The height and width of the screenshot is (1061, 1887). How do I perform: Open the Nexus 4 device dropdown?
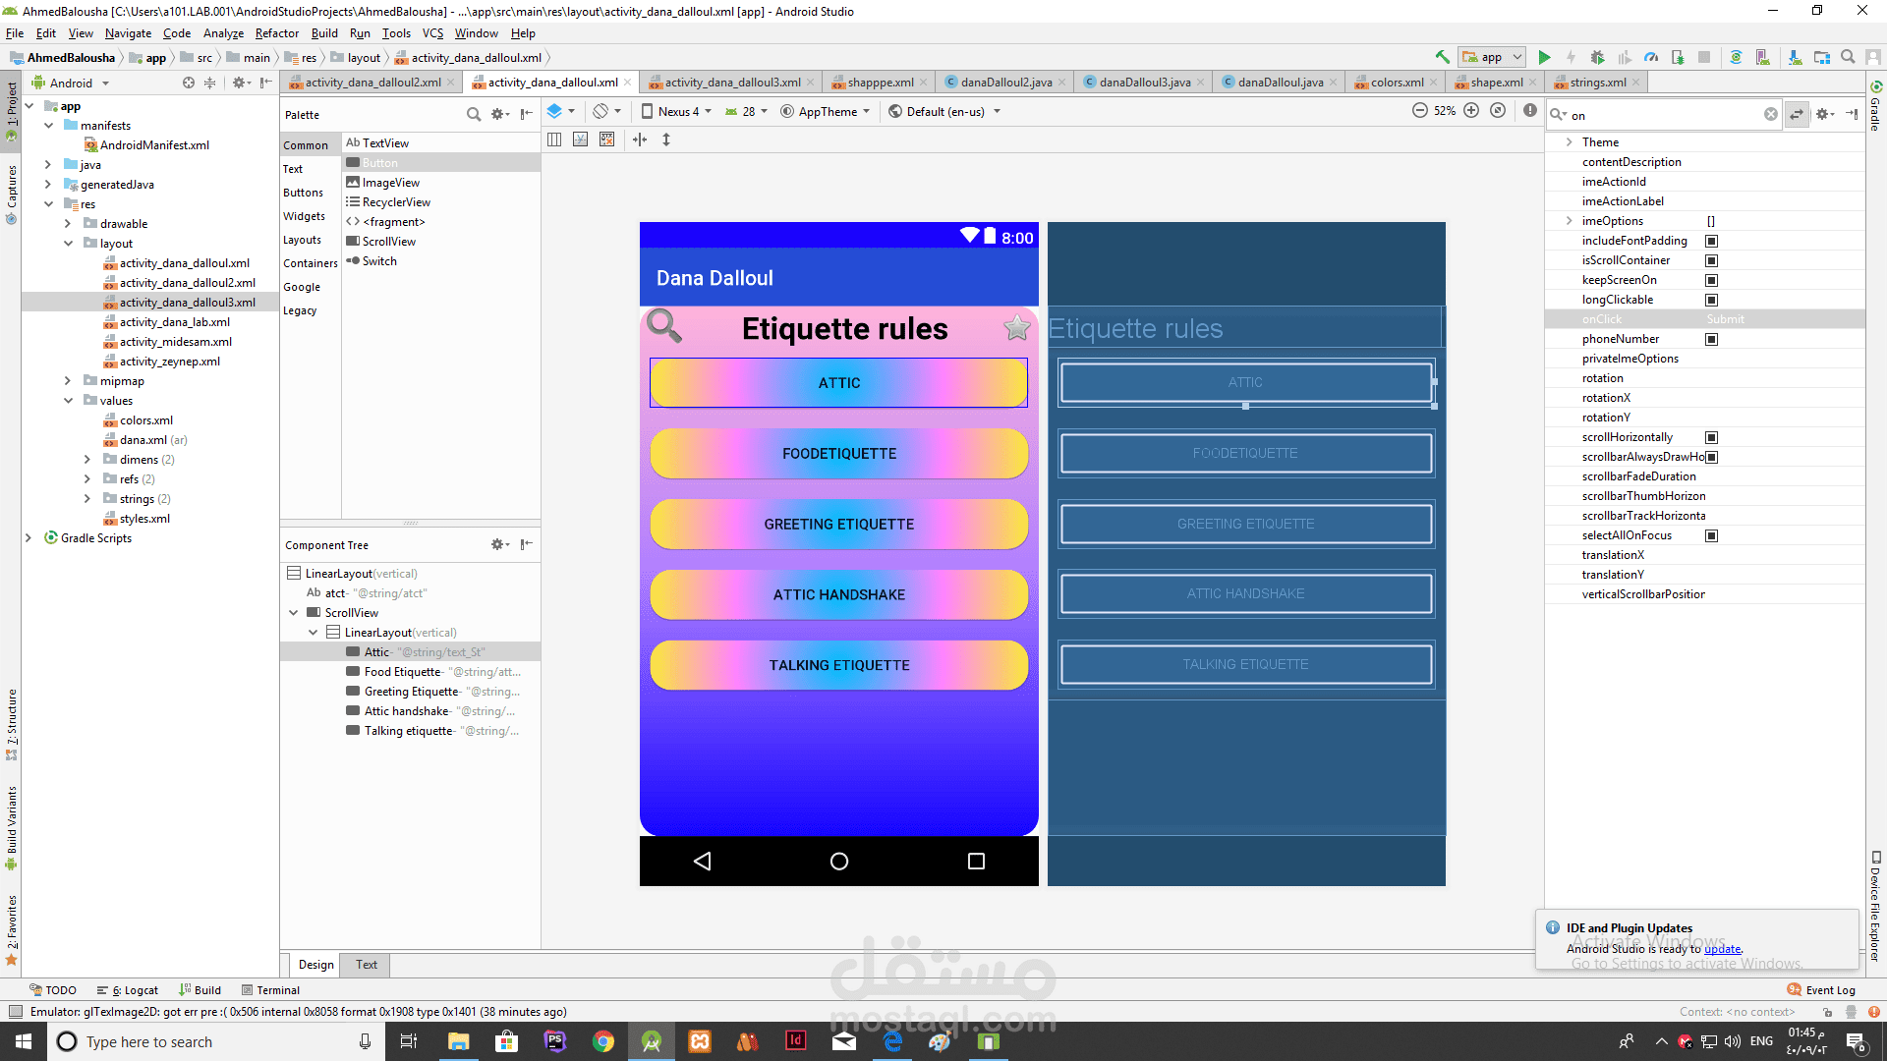[676, 111]
